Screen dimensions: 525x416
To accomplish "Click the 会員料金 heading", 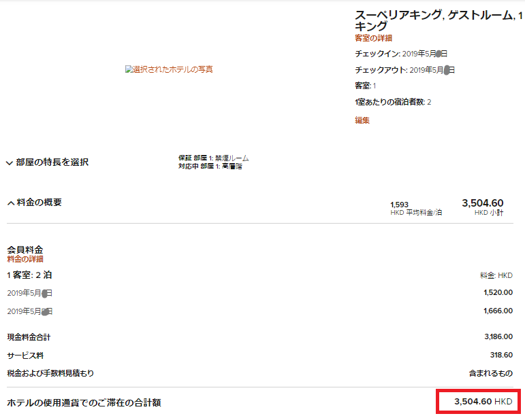I will pyautogui.click(x=25, y=249).
